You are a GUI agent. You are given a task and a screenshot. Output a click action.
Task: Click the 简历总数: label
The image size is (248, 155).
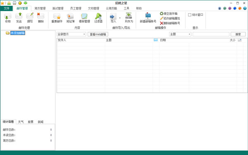tap(9, 141)
